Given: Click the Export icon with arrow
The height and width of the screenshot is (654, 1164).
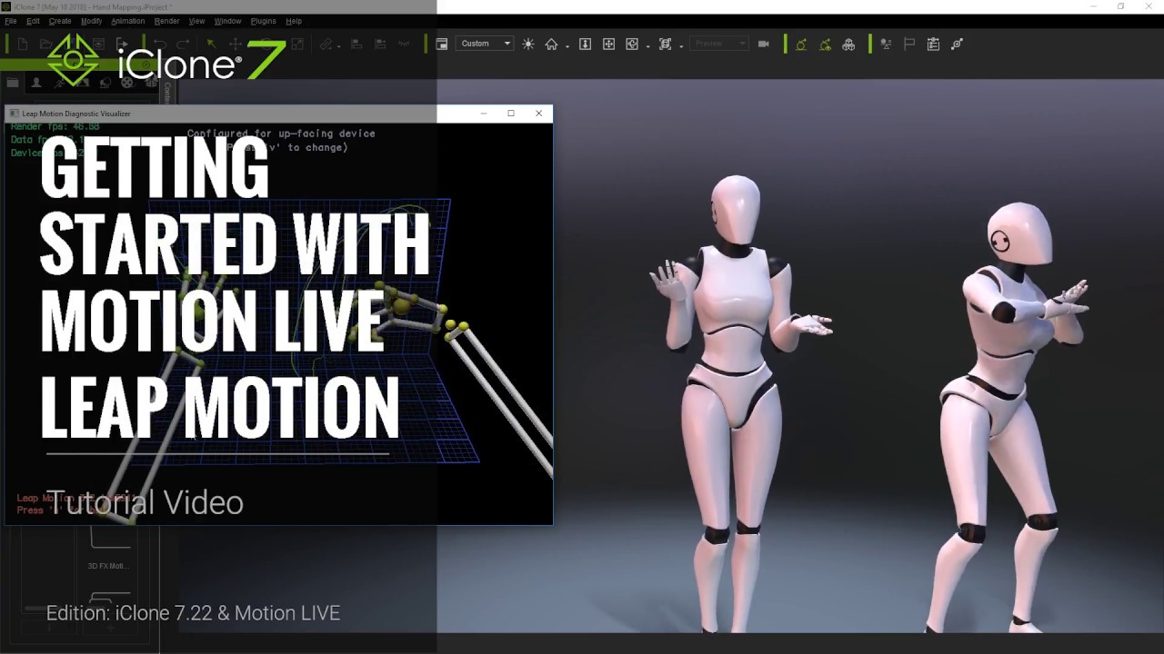Looking at the screenshot, I should pyautogui.click(x=122, y=44).
